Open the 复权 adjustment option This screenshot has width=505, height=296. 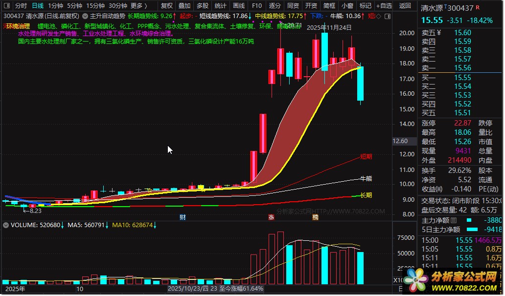click(x=166, y=6)
